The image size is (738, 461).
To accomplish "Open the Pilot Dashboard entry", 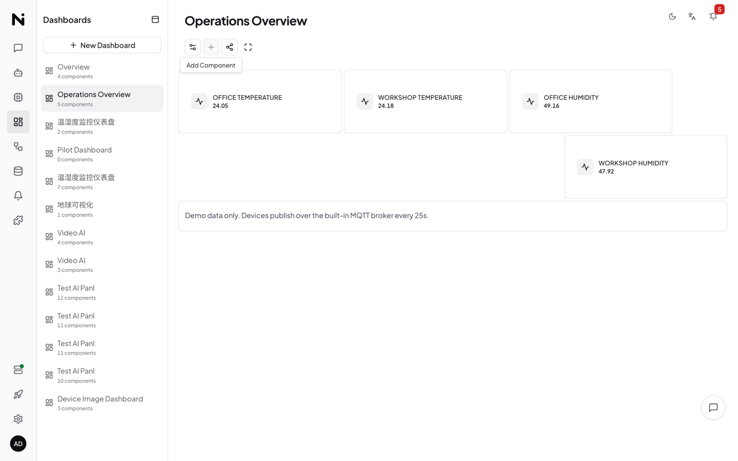I will [x=102, y=154].
